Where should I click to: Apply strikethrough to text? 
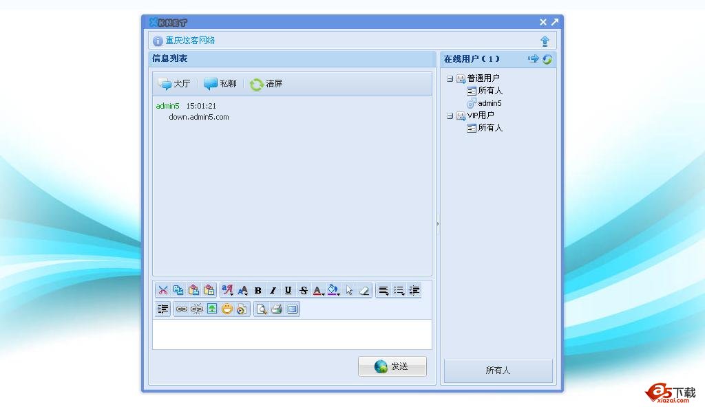point(302,290)
